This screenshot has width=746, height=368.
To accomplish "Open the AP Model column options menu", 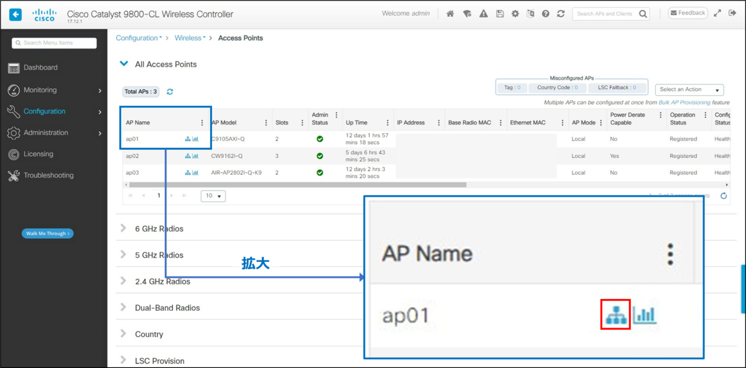I will click(x=266, y=122).
